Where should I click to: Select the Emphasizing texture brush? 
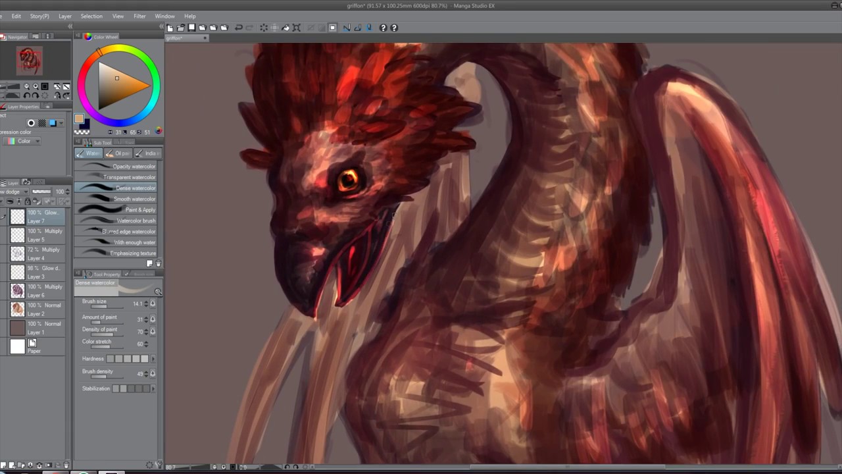point(116,253)
